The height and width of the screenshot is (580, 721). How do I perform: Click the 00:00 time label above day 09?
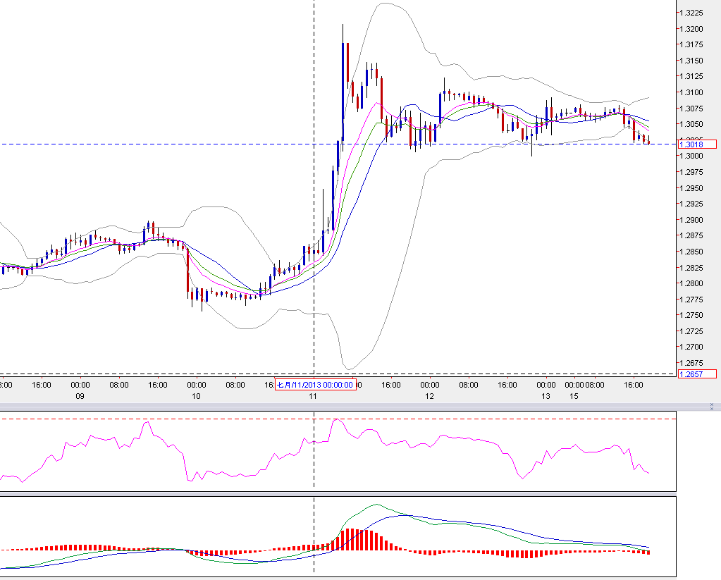(80, 385)
